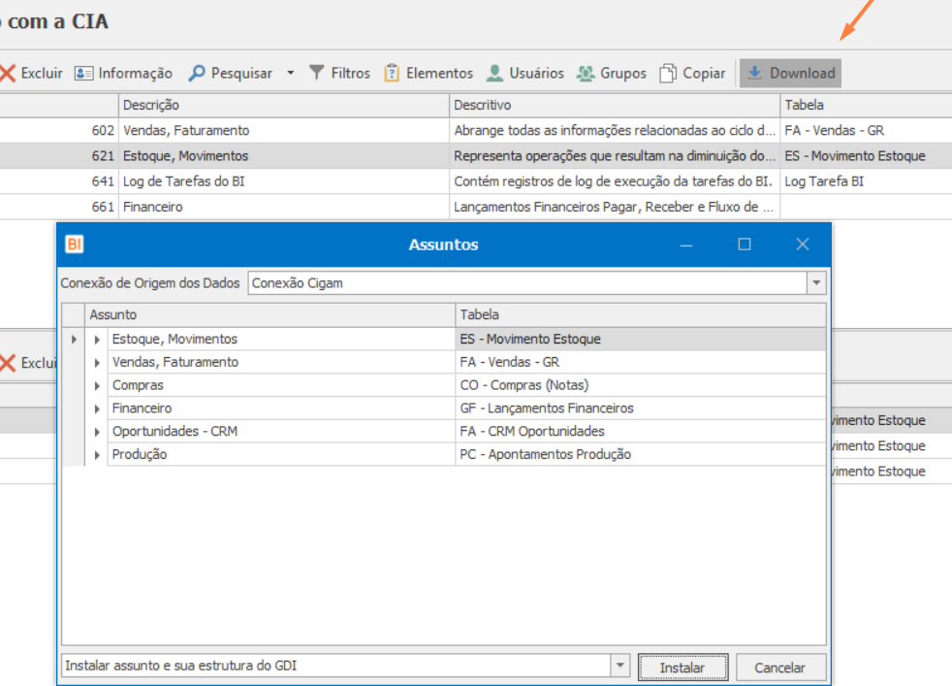Click the Log Tarefa BI table cell
Image resolution: width=952 pixels, height=686 pixels.
click(x=866, y=181)
